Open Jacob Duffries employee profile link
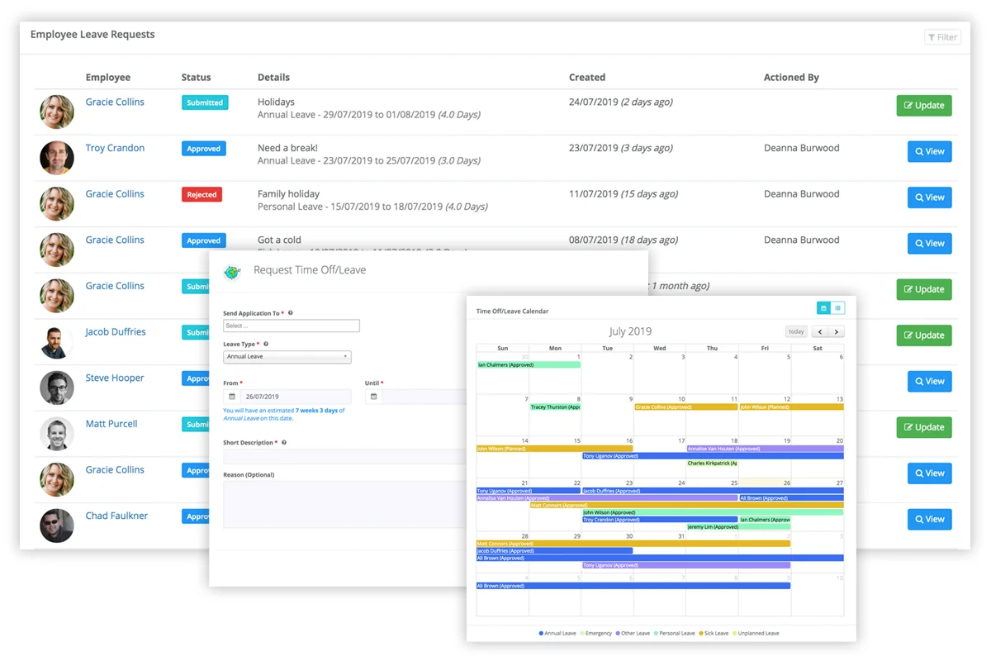 click(x=116, y=331)
